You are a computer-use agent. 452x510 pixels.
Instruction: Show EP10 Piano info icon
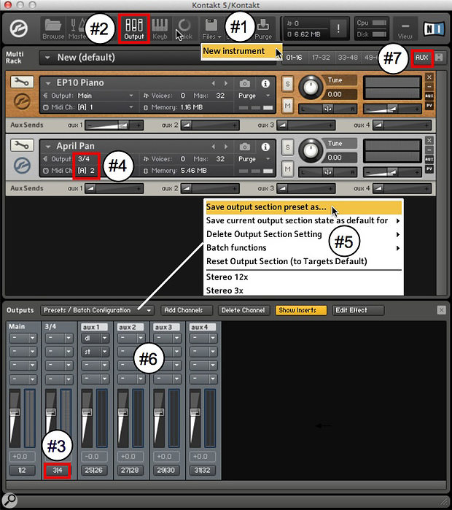265,84
